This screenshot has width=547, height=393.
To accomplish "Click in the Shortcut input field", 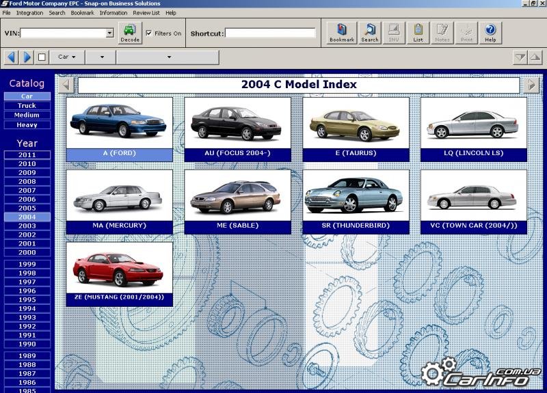I will [x=270, y=33].
